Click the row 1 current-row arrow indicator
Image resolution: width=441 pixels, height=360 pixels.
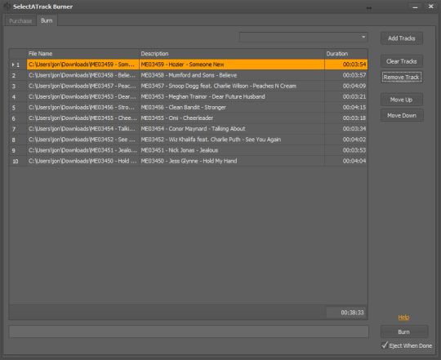(x=13, y=64)
